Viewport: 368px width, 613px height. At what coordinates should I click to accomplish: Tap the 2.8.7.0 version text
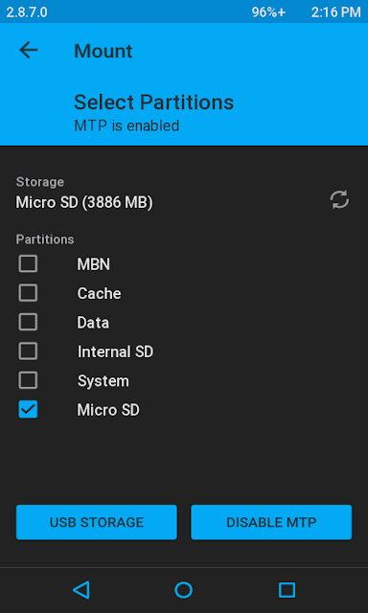click(27, 12)
